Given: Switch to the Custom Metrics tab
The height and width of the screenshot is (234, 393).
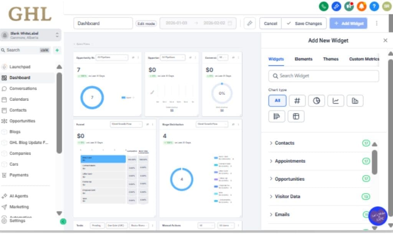Looking at the screenshot, I should pos(363,59).
